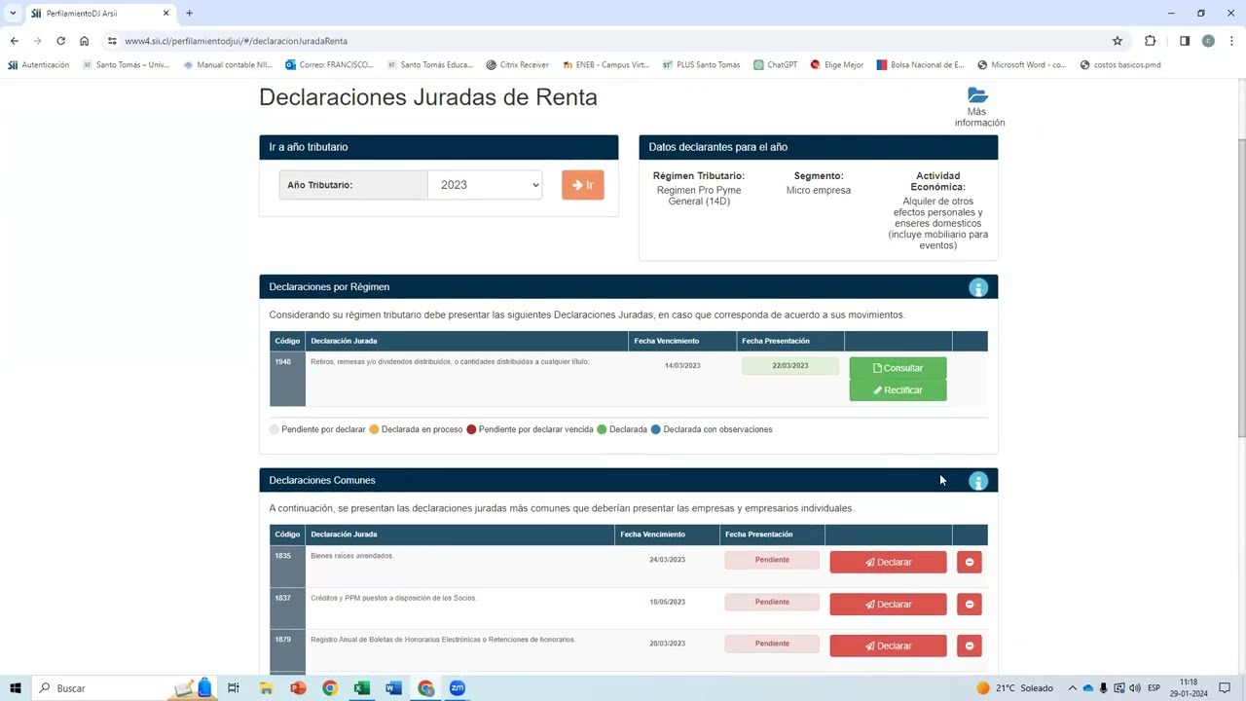Open the Correo: FRANCISCO bookmark
This screenshot has height=701, width=1246.
329,65
